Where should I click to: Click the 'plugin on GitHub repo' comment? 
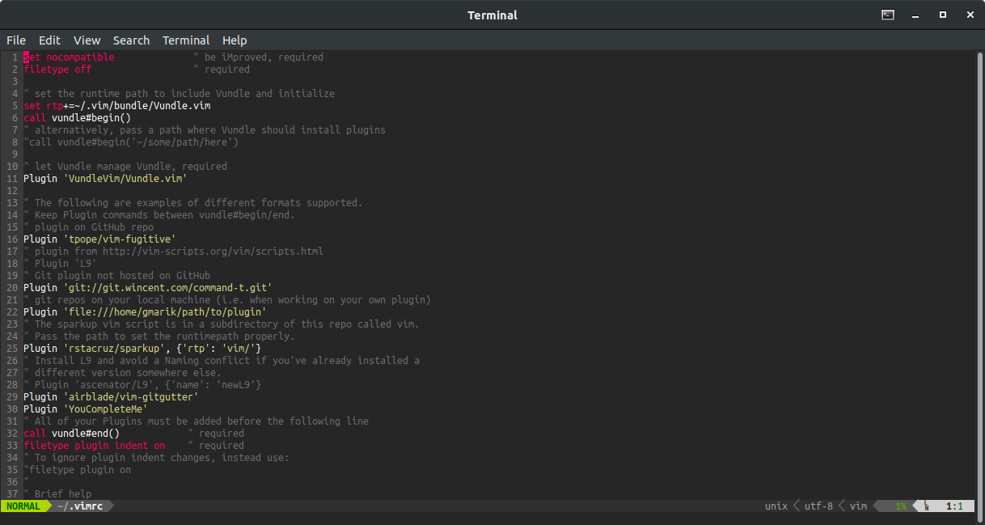tap(89, 227)
